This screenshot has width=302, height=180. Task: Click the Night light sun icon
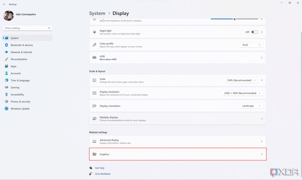tap(94, 32)
